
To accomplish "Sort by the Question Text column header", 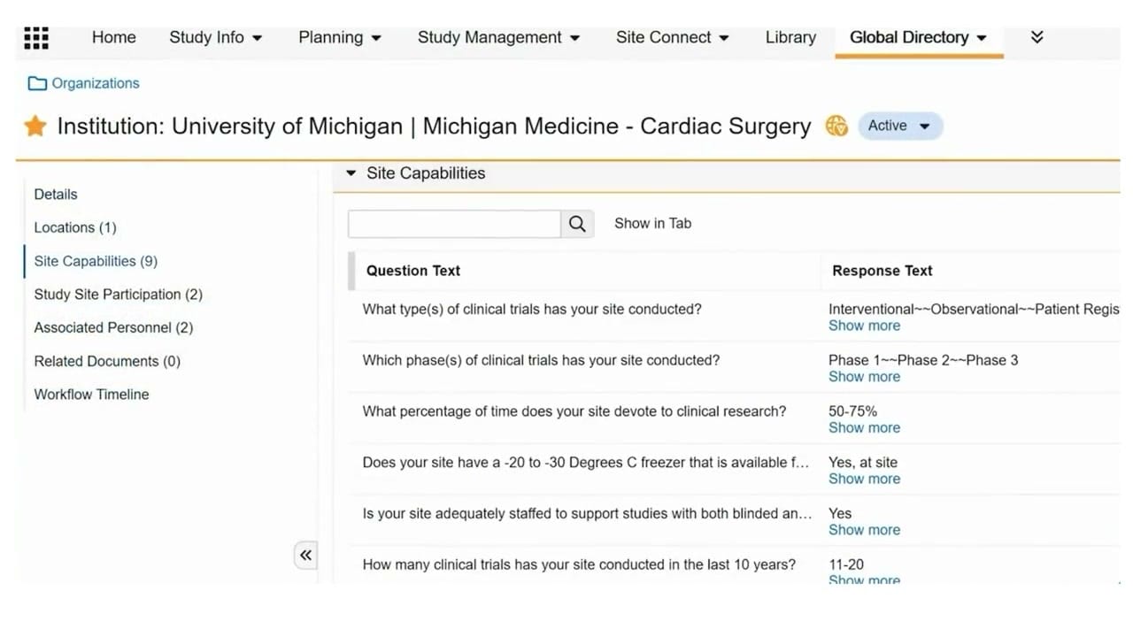I will click(413, 271).
